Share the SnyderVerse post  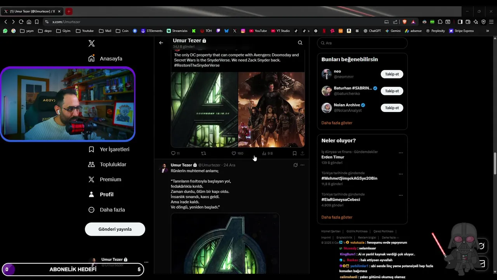pyautogui.click(x=302, y=153)
